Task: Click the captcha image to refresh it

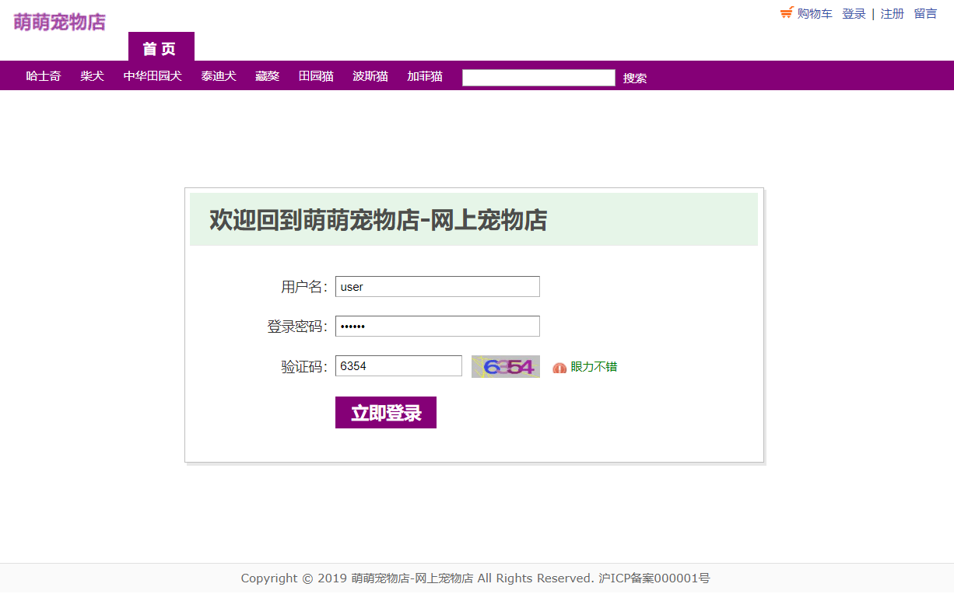Action: [x=505, y=365]
